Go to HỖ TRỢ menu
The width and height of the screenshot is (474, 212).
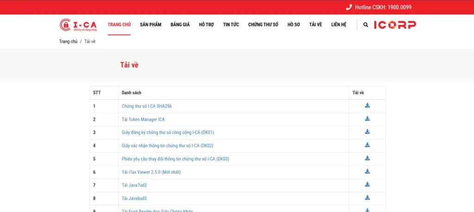[206, 25]
